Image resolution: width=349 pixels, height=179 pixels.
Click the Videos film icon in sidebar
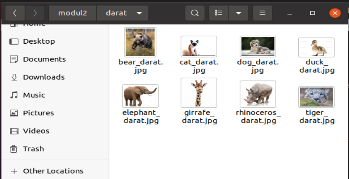tap(14, 131)
